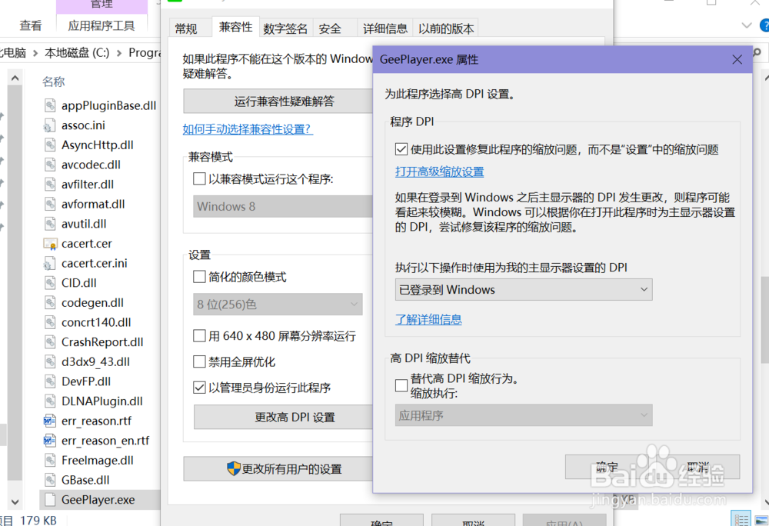The width and height of the screenshot is (769, 526).
Task: Close the GeePlayer.exe high DPI dialog
Action: (x=737, y=59)
